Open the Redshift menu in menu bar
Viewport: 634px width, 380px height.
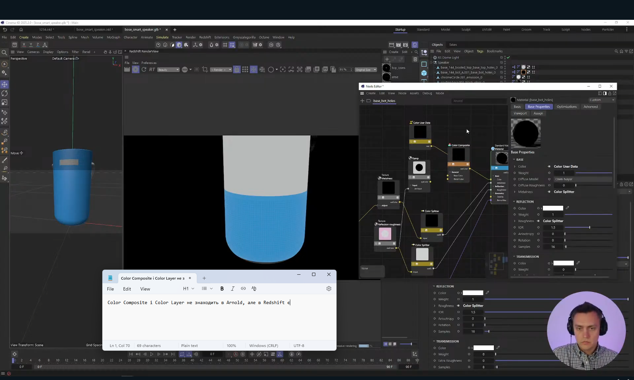click(205, 37)
